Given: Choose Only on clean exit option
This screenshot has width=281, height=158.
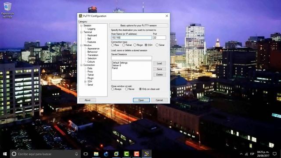Looking at the screenshot, I should point(140,89).
